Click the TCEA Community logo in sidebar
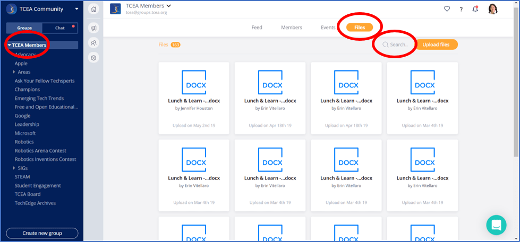Screen dimensions: 520x242 12,9
